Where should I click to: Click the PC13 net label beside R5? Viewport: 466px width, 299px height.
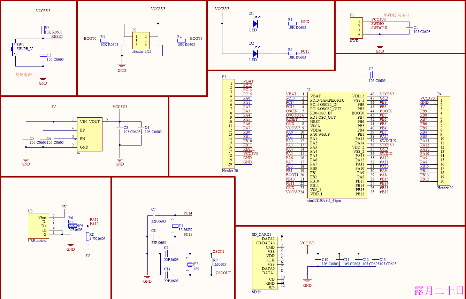[305, 52]
